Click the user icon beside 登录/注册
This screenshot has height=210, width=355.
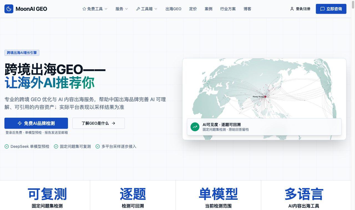[292, 9]
